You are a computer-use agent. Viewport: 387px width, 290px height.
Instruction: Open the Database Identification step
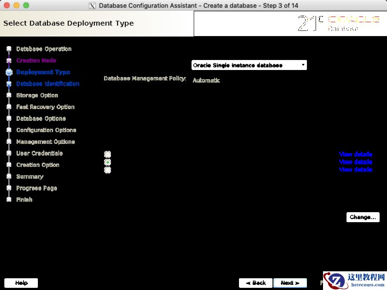pyautogui.click(x=48, y=83)
